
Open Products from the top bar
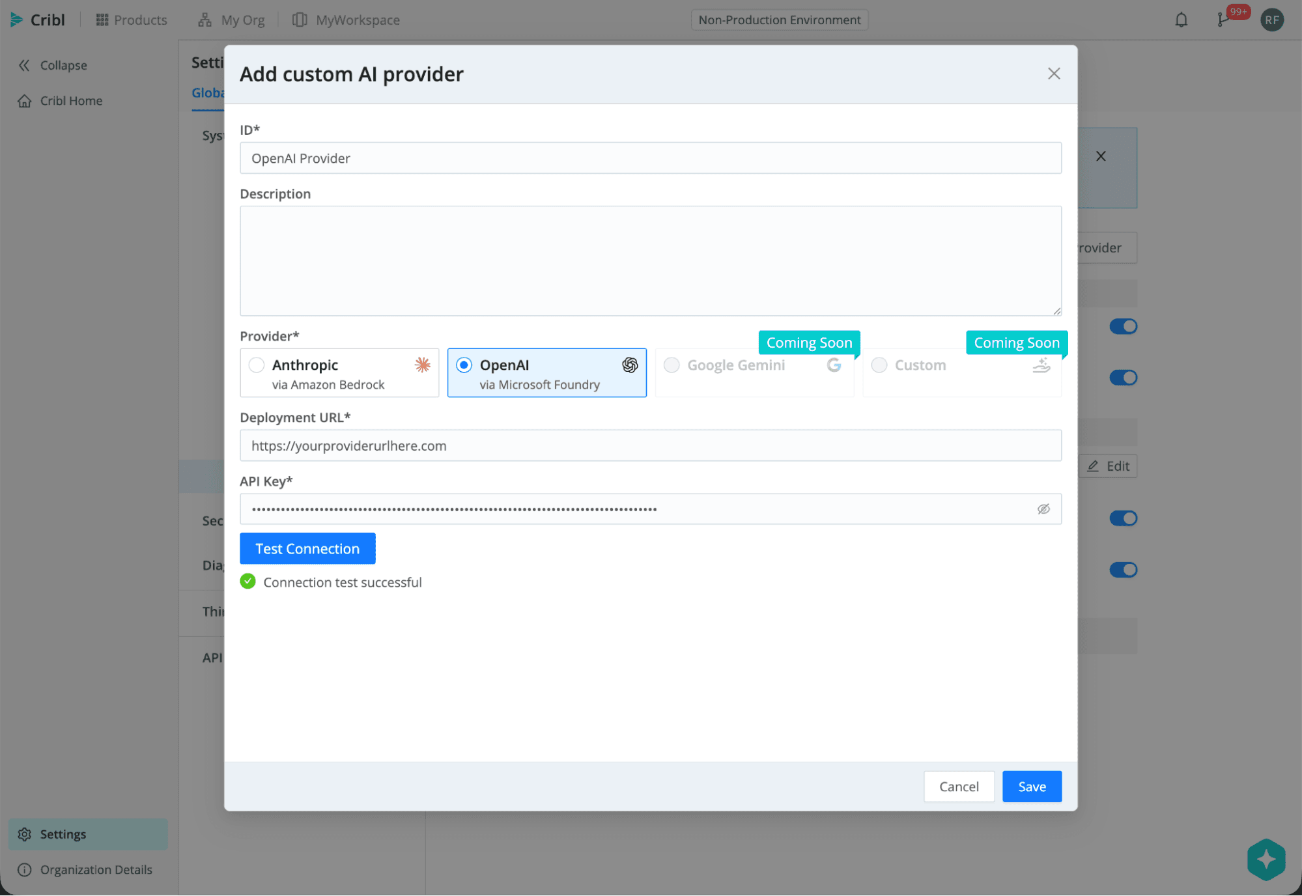(131, 20)
